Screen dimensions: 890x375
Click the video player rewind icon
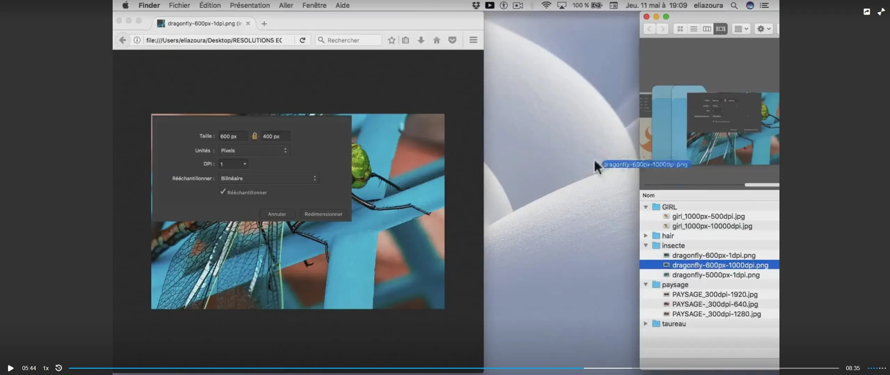59,368
